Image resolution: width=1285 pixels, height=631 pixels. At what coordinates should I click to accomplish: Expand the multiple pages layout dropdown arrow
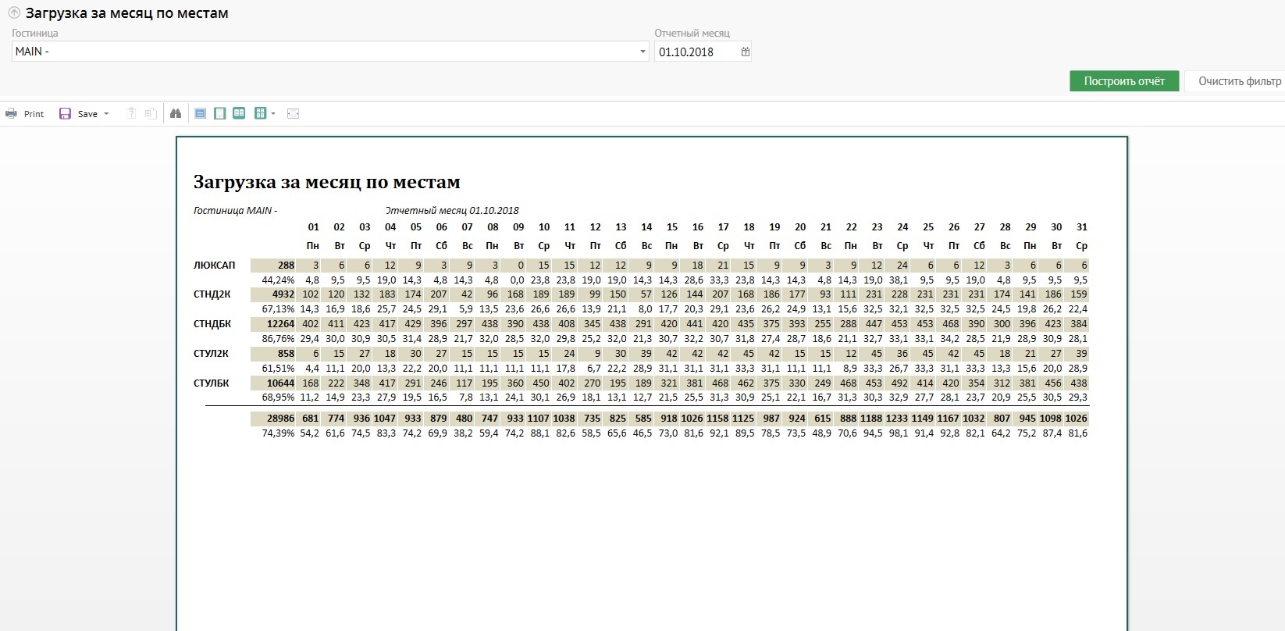(273, 114)
